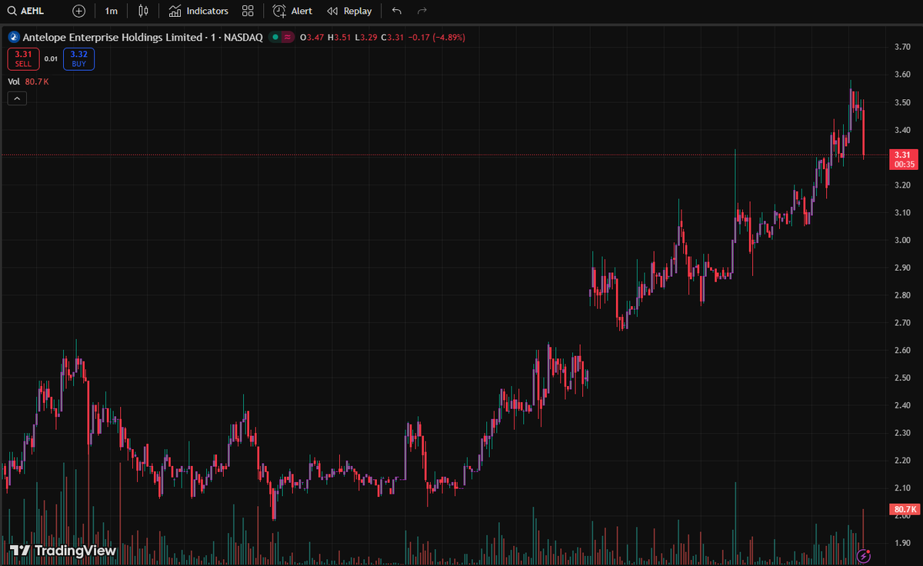The height and width of the screenshot is (566, 923).
Task: Click the 3.32 BUY button
Action: [x=78, y=58]
